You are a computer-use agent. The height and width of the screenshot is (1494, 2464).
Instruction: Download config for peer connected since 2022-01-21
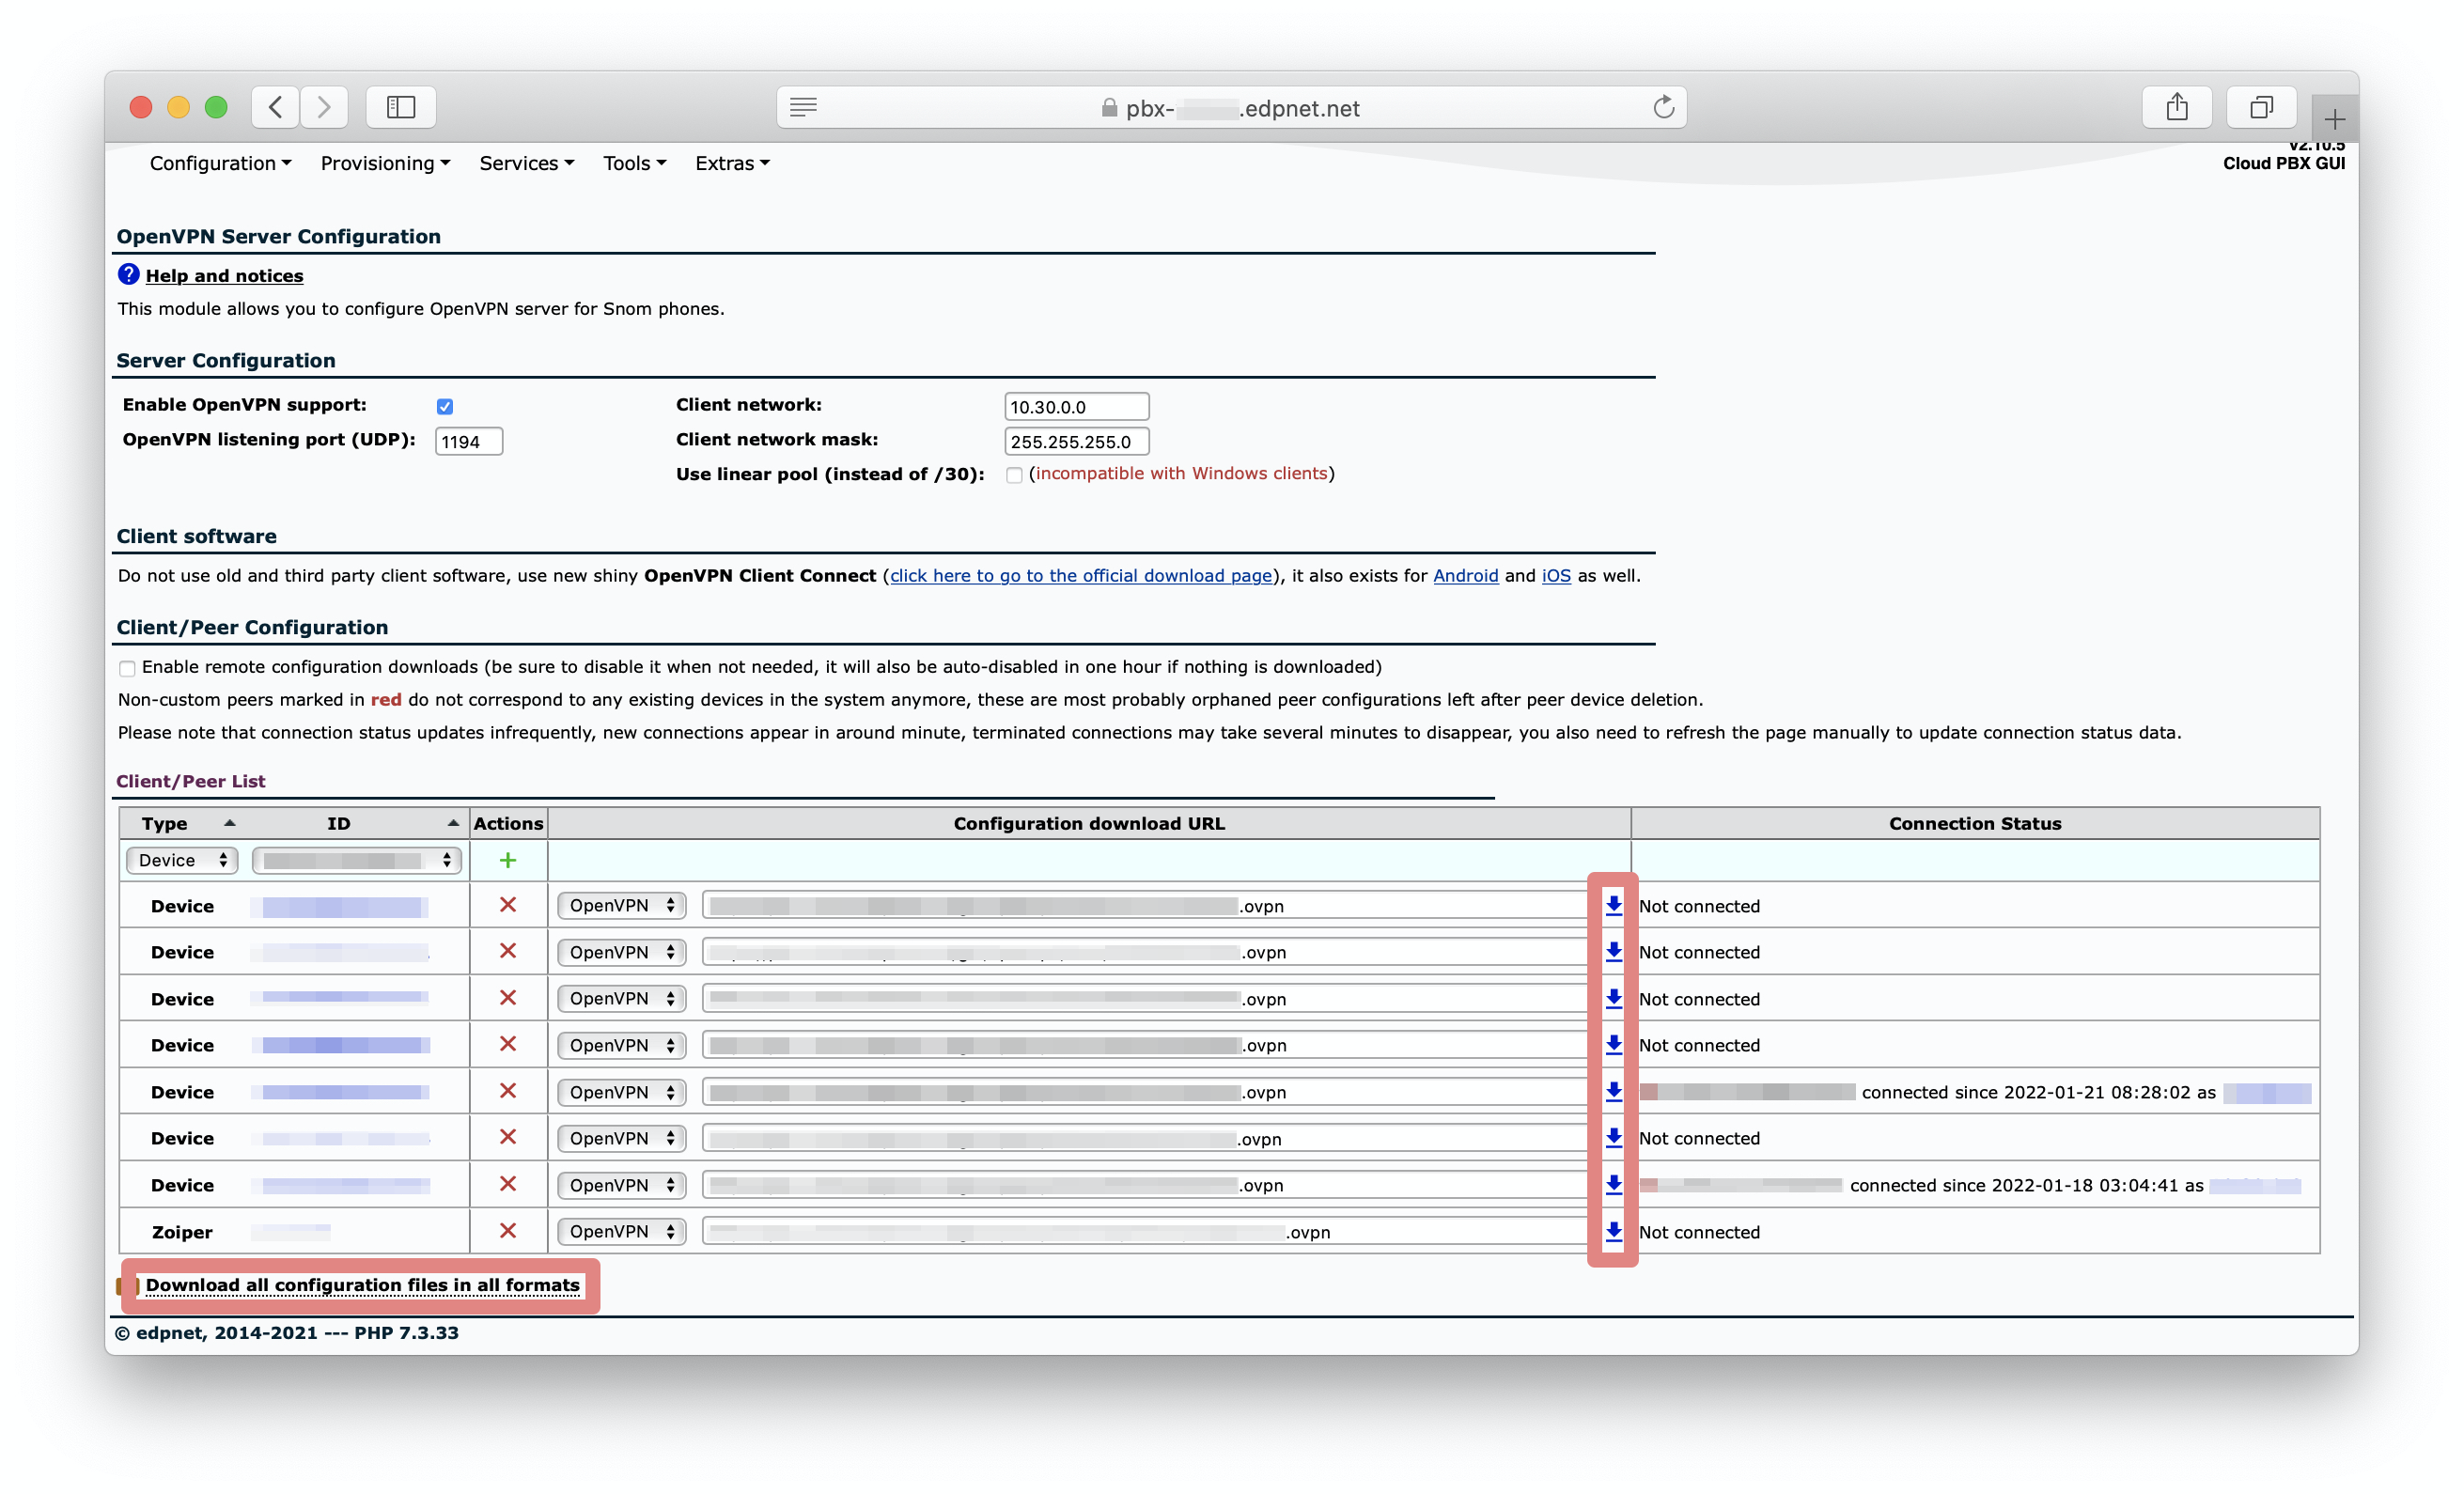click(1613, 1091)
